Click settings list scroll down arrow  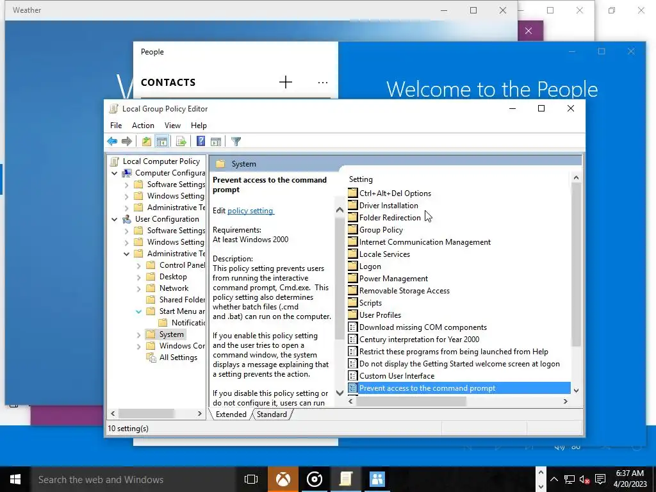576,390
